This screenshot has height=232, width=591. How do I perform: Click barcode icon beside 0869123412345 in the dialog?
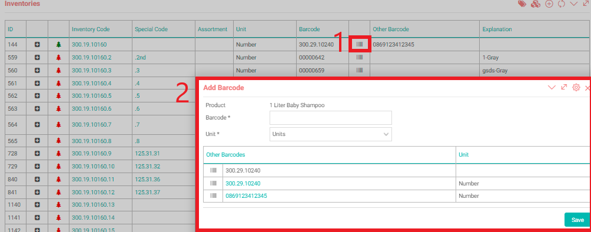click(x=213, y=195)
